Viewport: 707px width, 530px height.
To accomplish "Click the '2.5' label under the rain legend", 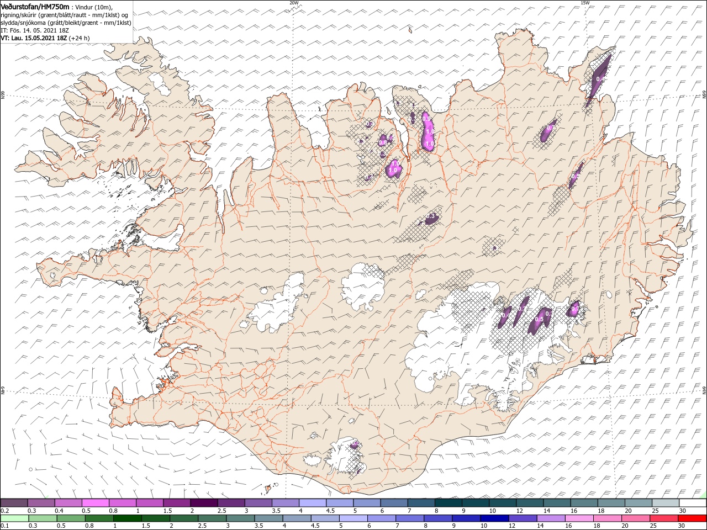I will coord(202,526).
